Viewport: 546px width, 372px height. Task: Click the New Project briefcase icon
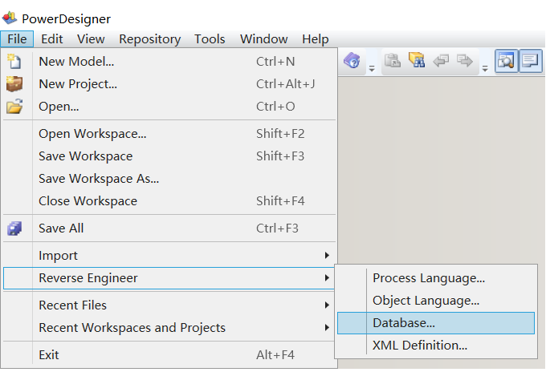(14, 83)
